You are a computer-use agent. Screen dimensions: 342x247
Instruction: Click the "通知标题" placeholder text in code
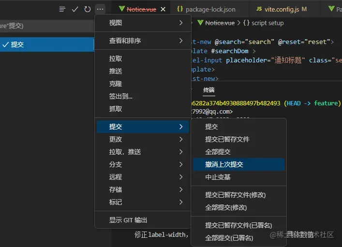click(x=288, y=60)
